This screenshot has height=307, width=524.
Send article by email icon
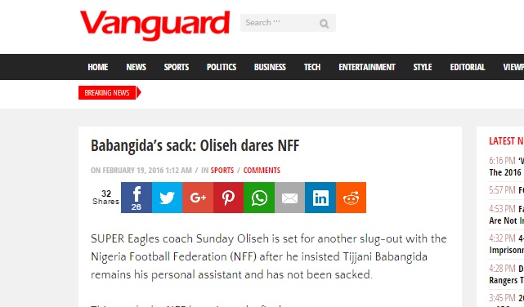coord(289,198)
